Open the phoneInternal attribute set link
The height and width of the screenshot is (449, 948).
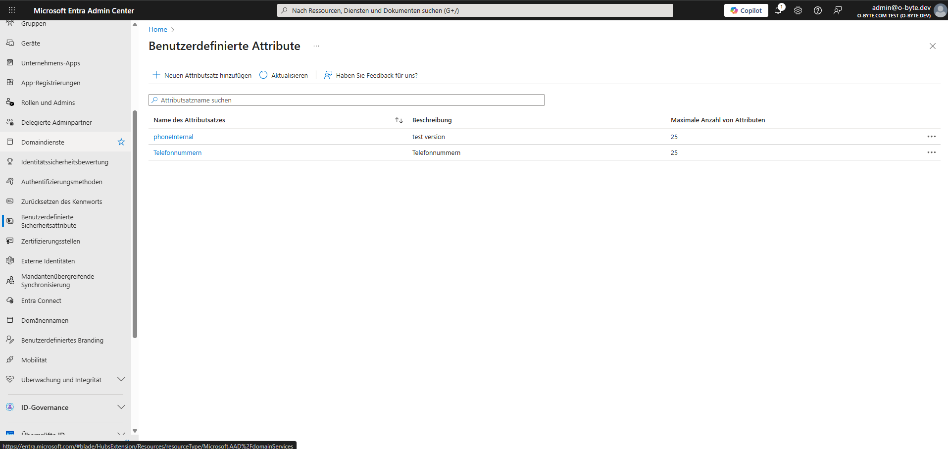click(173, 137)
